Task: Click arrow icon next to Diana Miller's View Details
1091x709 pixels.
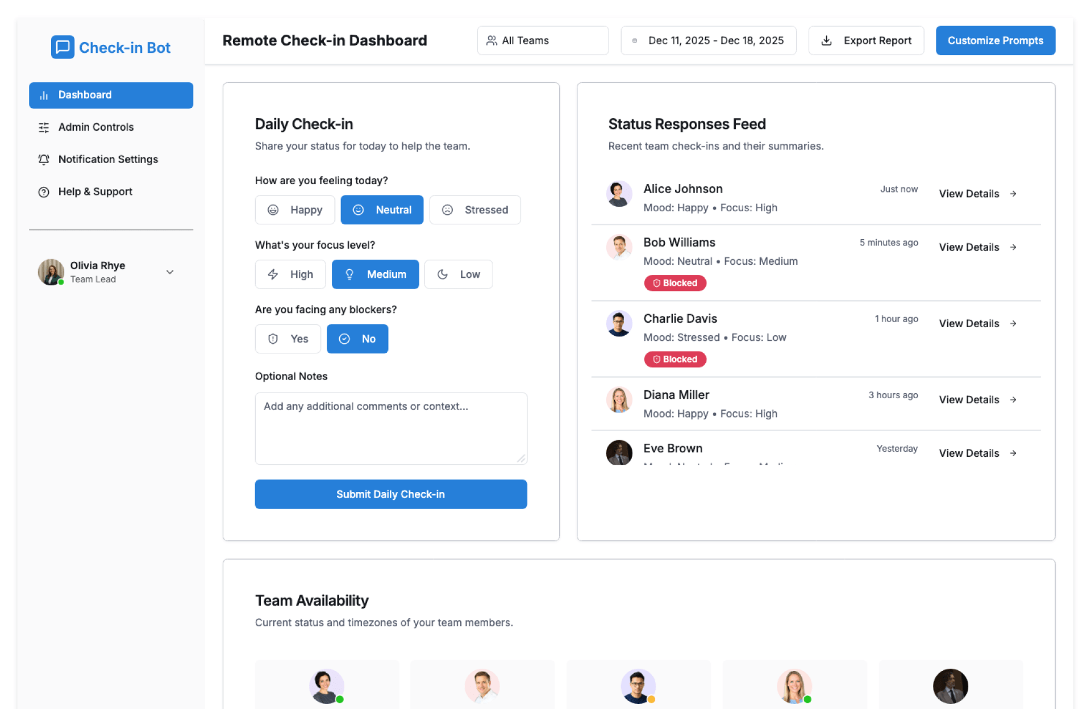Action: [1013, 400]
